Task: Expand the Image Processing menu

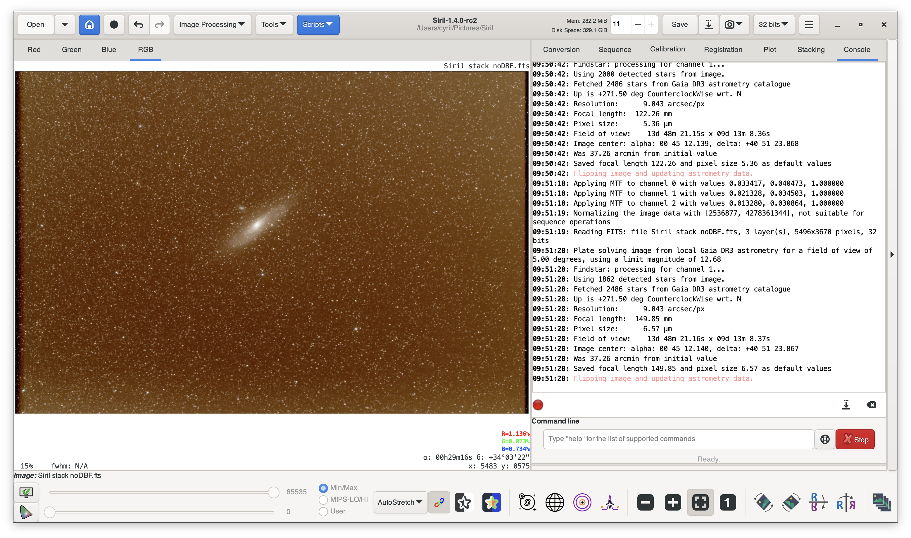Action: click(212, 25)
